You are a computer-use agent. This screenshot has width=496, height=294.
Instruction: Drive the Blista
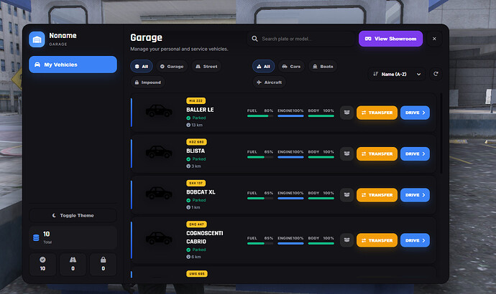[415, 154]
